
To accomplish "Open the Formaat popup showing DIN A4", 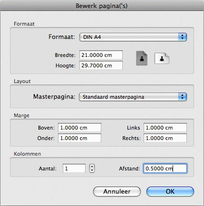I will pyautogui.click(x=133, y=37).
